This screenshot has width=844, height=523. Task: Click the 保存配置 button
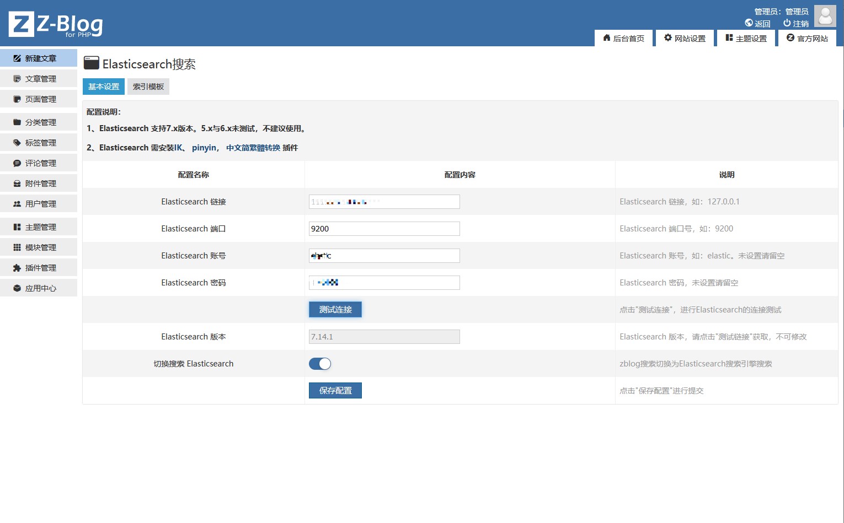tap(335, 391)
